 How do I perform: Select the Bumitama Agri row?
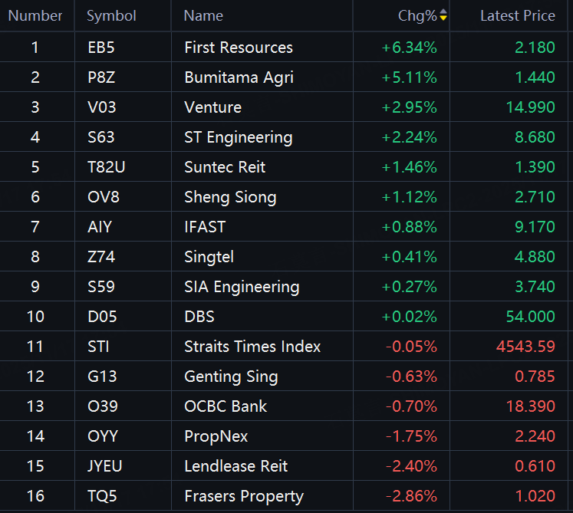(239, 77)
